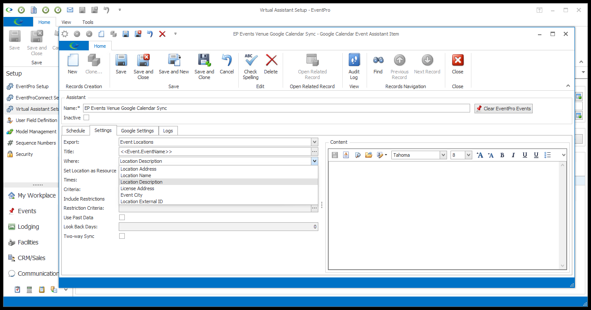591x310 pixels.
Task: Open the Facilities navigation section
Action: tap(28, 242)
